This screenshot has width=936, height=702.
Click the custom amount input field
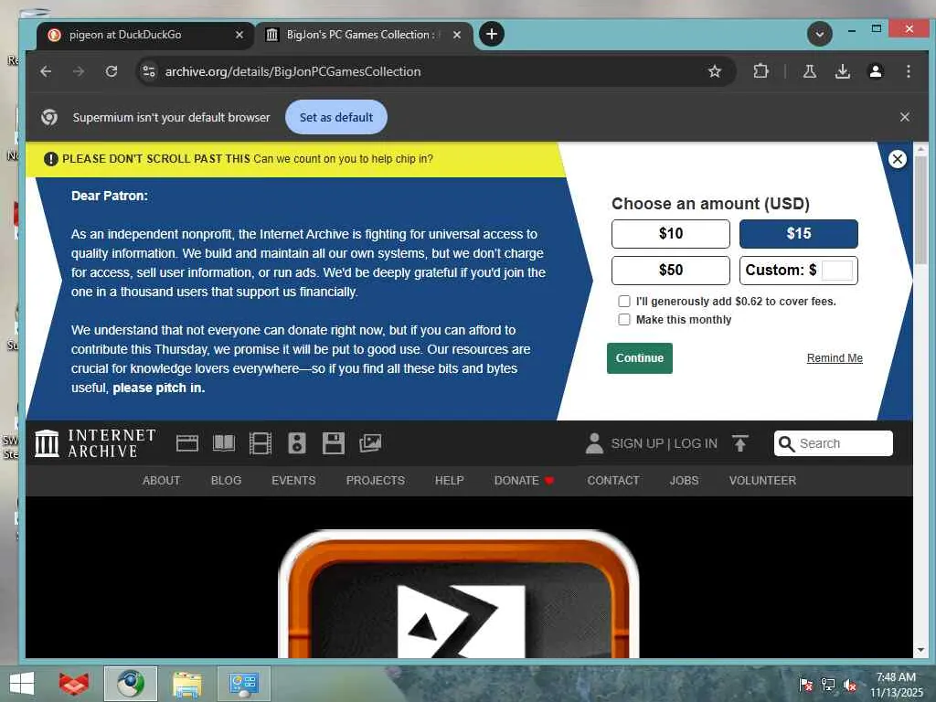(837, 271)
